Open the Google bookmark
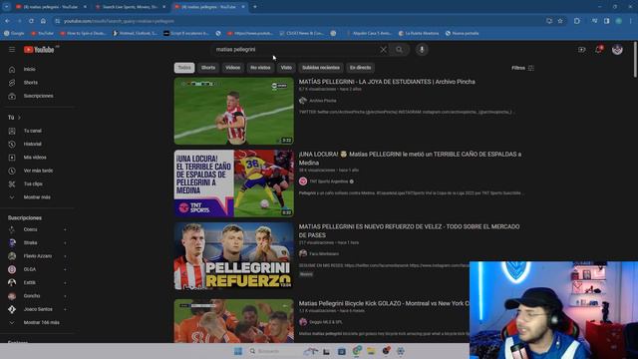Image resolution: width=638 pixels, height=359 pixels. (14, 33)
